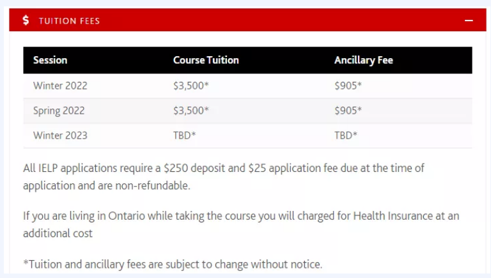Click the TUITION FEES header title

click(x=69, y=21)
